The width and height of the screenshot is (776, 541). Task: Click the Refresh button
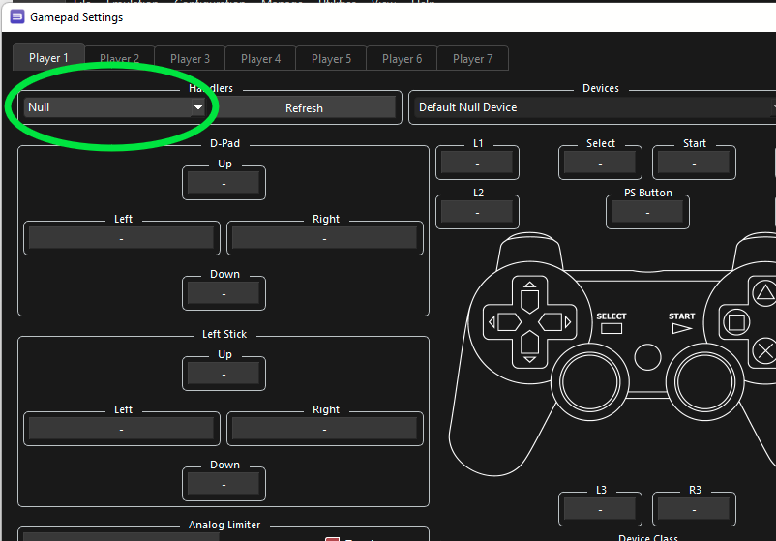tap(304, 107)
